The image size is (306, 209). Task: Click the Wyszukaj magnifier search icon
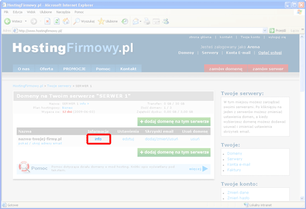pyautogui.click(x=76, y=21)
